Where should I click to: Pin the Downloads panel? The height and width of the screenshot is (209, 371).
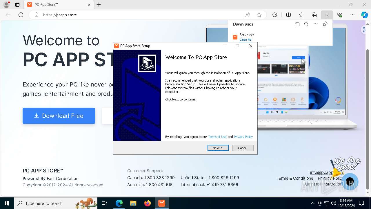coord(325,24)
